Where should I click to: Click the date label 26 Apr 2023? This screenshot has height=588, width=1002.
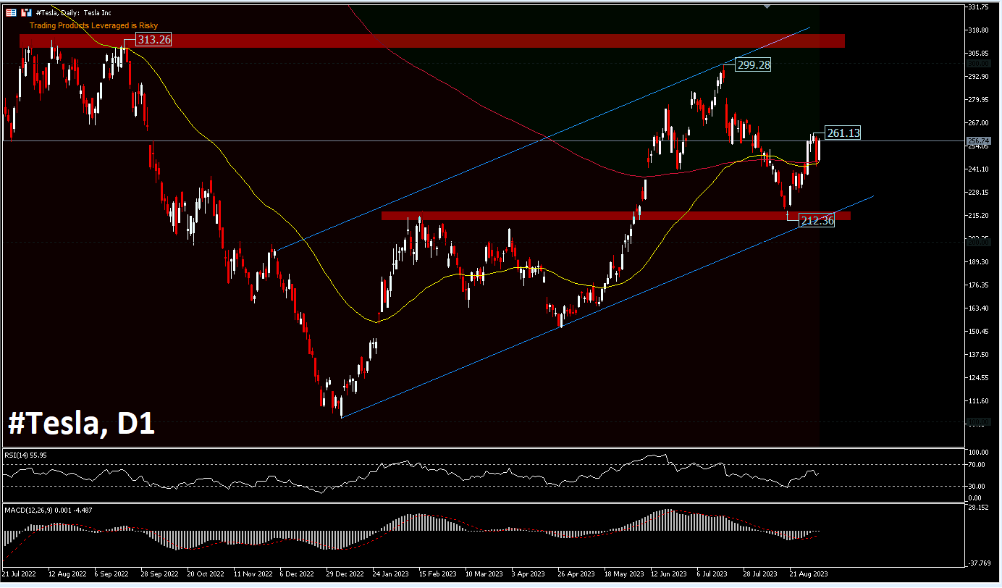pyautogui.click(x=578, y=574)
